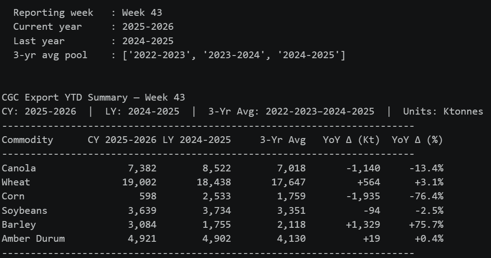
Task: Click the Canola row label
Action: click(19, 168)
